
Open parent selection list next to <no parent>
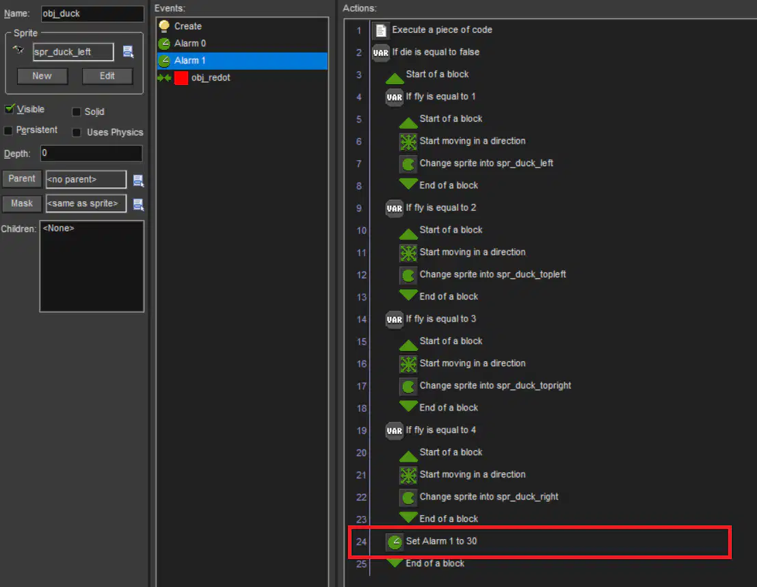[x=138, y=180]
